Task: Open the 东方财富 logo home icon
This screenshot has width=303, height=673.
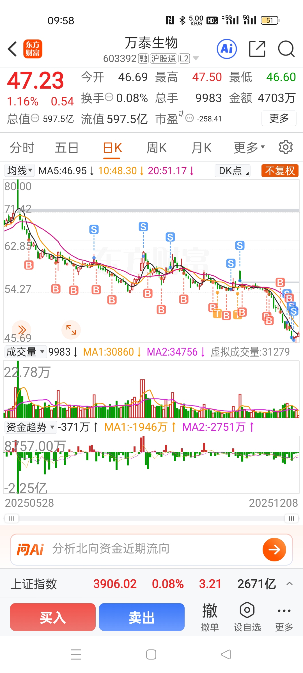Action: 33,49
